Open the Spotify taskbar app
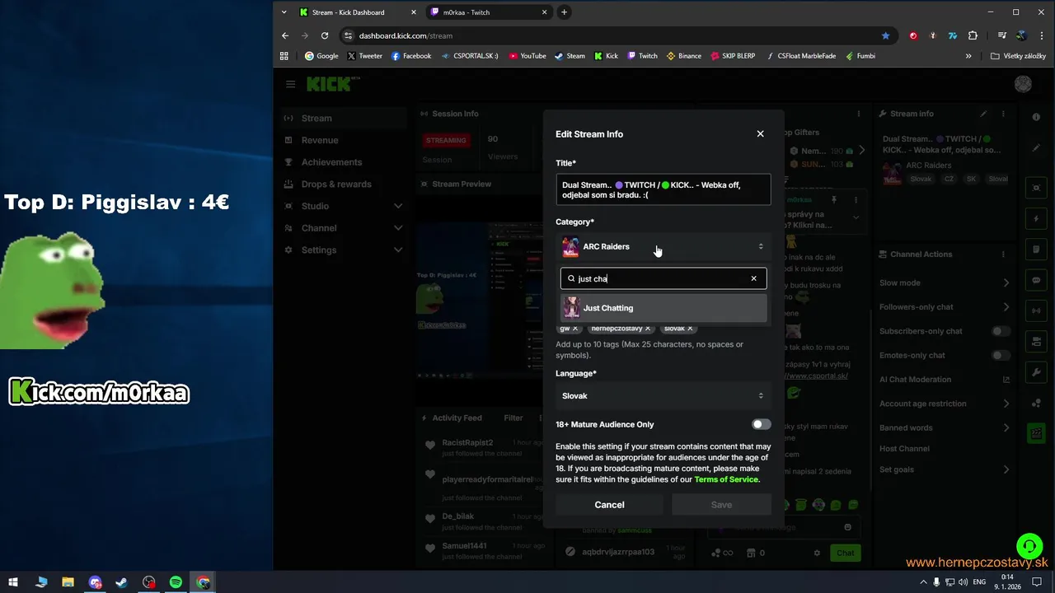Viewport: 1055px width, 593px height. pyautogui.click(x=176, y=582)
